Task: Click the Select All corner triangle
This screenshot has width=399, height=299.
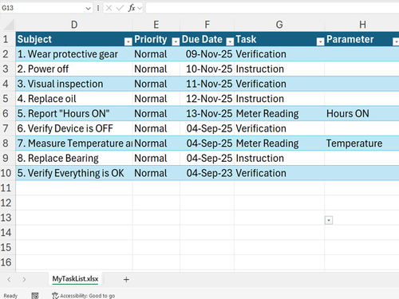Action: 9,25
